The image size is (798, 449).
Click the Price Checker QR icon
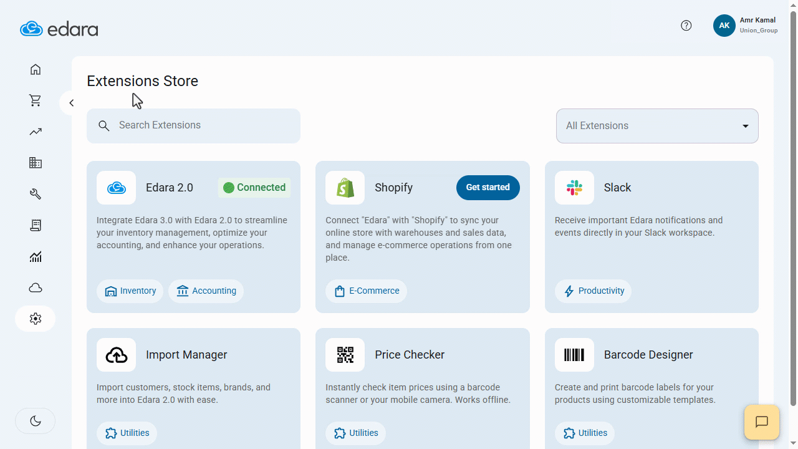345,355
